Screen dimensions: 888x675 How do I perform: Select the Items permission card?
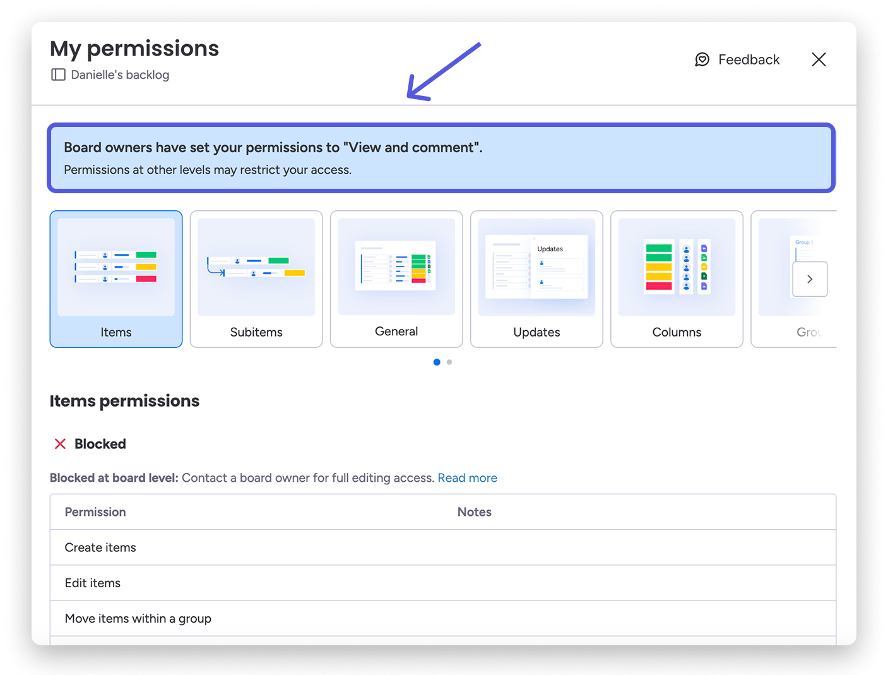point(116,279)
